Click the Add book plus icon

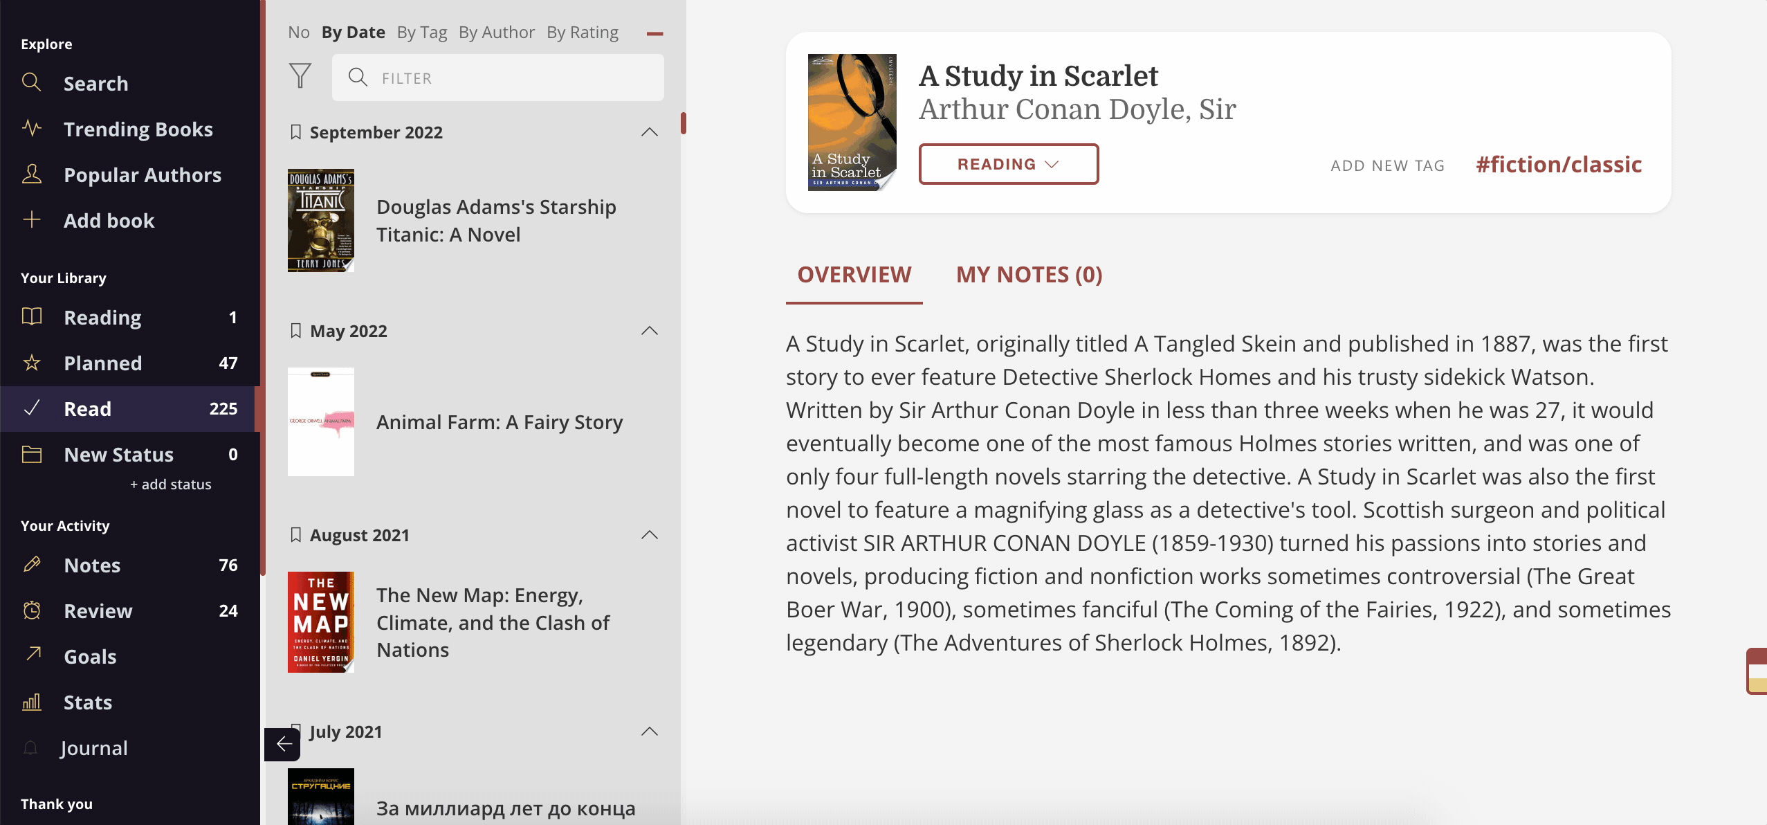click(31, 220)
